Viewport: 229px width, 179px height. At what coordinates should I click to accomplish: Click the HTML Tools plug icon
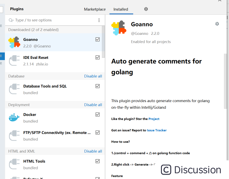(x=14, y=164)
